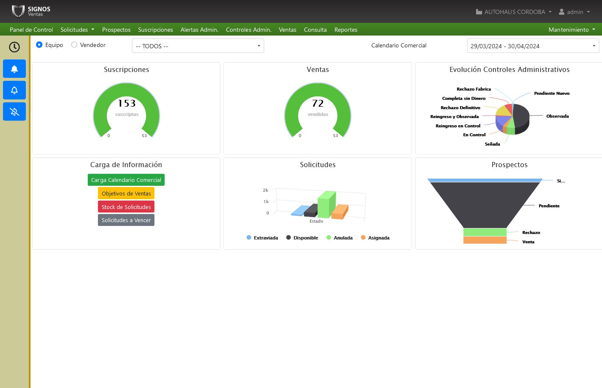Click the Signos Ventas shield logo
Screen dimensions: 602x388
click(x=18, y=11)
